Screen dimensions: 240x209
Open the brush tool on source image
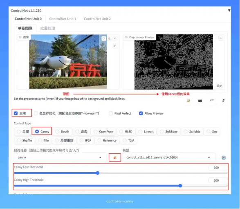click(x=115, y=46)
